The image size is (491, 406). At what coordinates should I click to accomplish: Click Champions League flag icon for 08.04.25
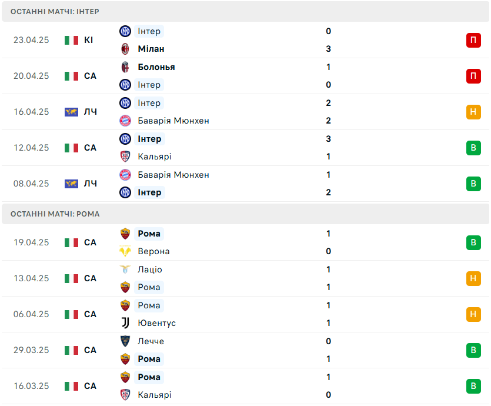tap(71, 184)
